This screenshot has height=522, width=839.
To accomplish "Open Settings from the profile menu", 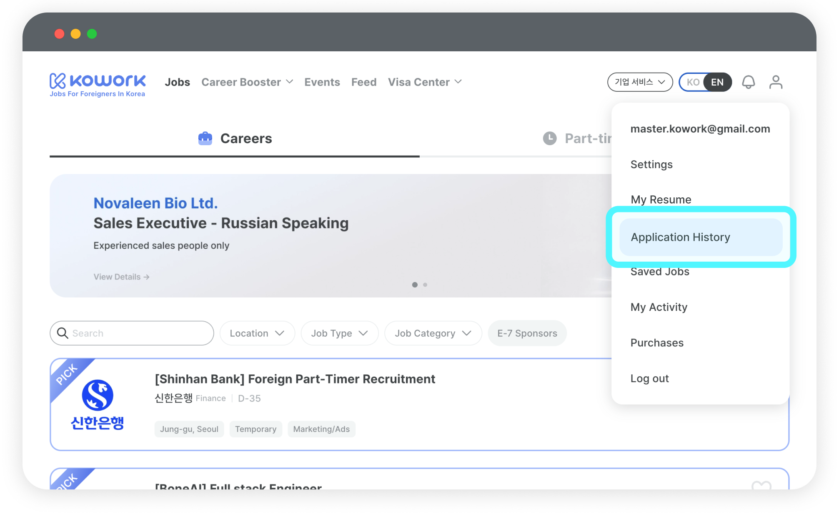I will click(x=651, y=164).
